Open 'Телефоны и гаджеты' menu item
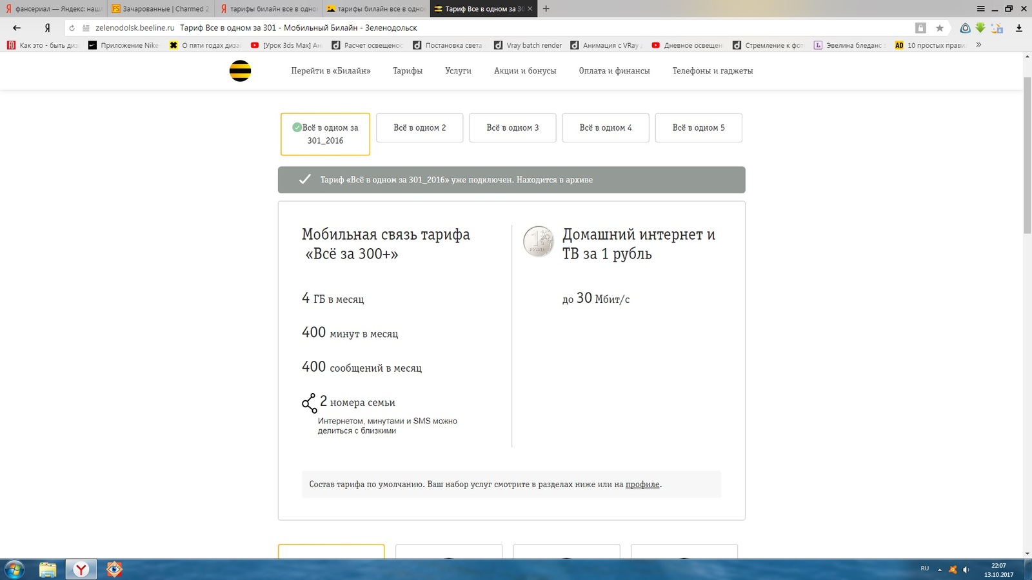The height and width of the screenshot is (580, 1032). (713, 71)
